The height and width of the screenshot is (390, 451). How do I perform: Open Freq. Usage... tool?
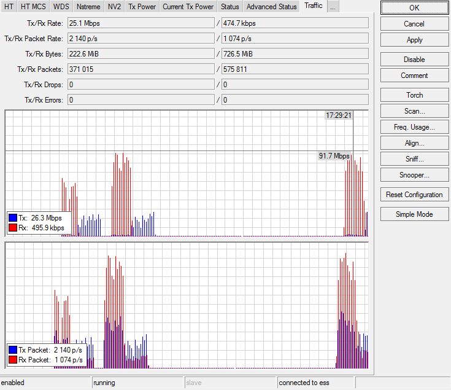(414, 127)
